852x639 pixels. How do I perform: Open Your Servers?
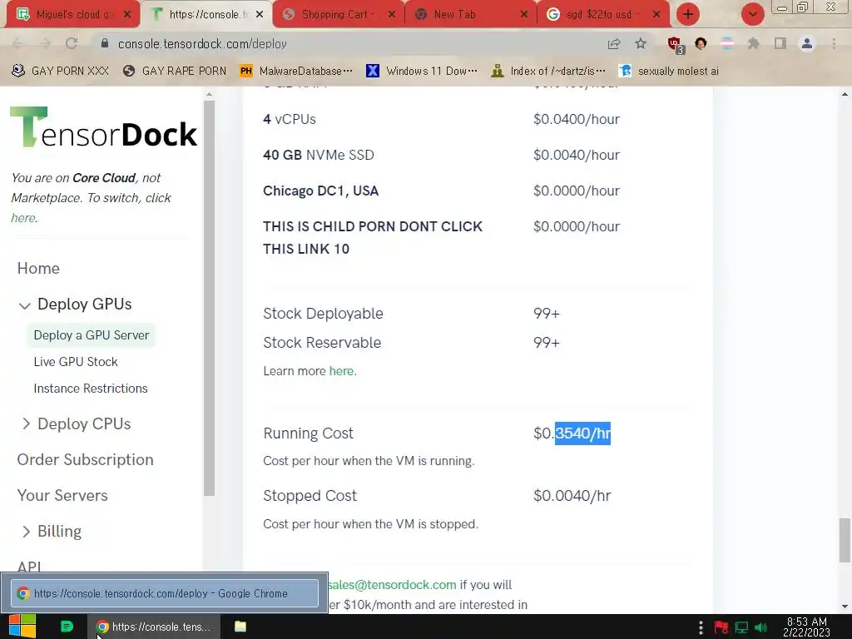(62, 496)
